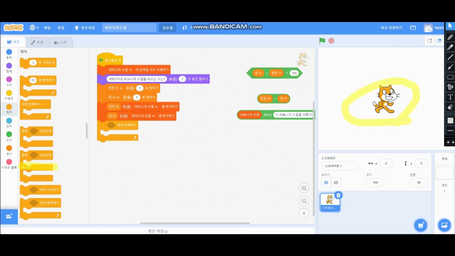Open the 편집 menu
455x256 pixels.
(61, 28)
